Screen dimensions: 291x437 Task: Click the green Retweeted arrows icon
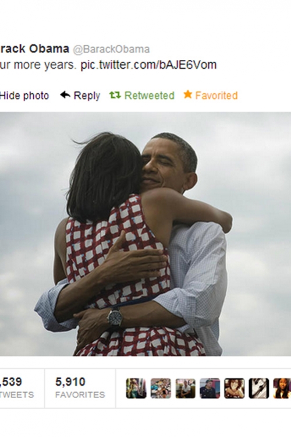click(115, 96)
